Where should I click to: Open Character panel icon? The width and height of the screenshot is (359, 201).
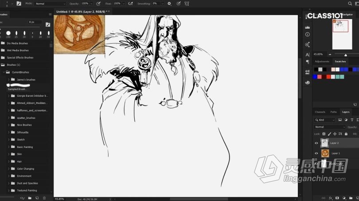pyautogui.click(x=308, y=55)
